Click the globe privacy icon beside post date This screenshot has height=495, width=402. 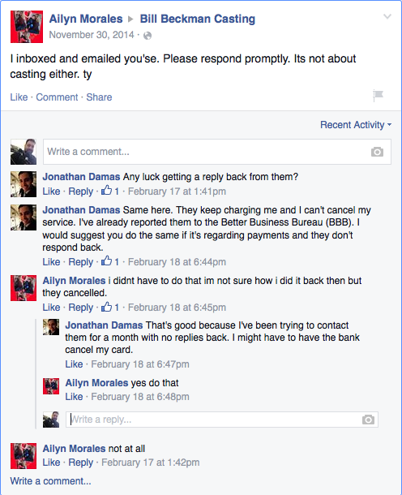148,36
